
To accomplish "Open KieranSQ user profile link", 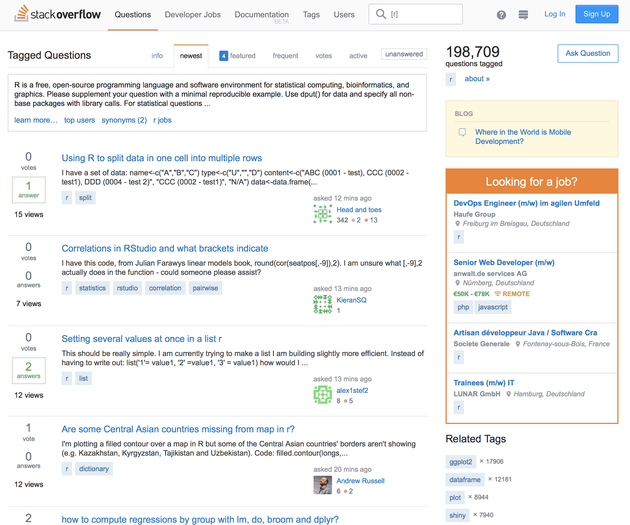I will coord(351,300).
